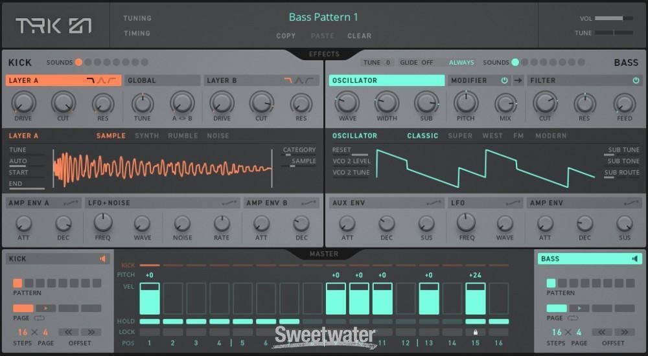The image size is (648, 356).
Task: Click the PASTE button
Action: pyautogui.click(x=322, y=36)
